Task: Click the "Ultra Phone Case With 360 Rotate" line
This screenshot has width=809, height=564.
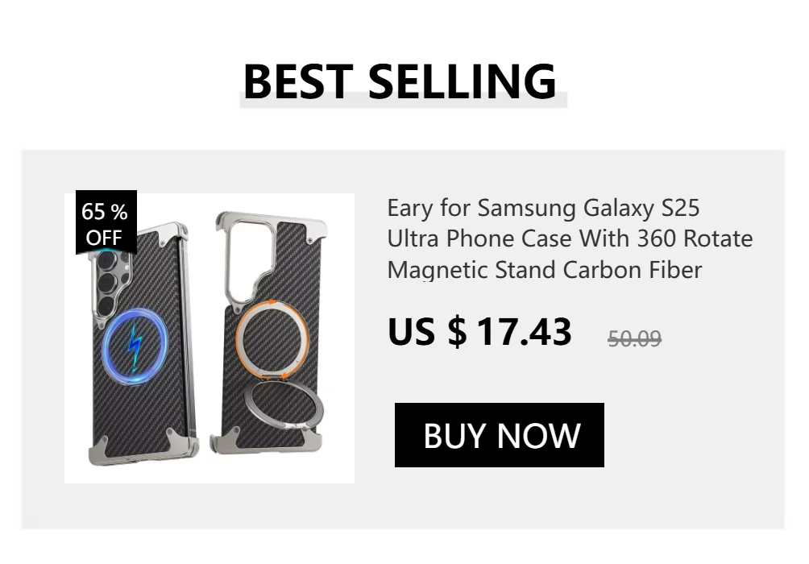Action: [570, 239]
